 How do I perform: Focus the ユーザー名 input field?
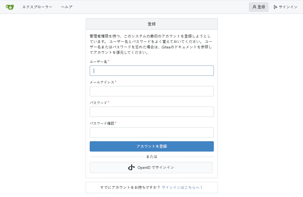152,71
